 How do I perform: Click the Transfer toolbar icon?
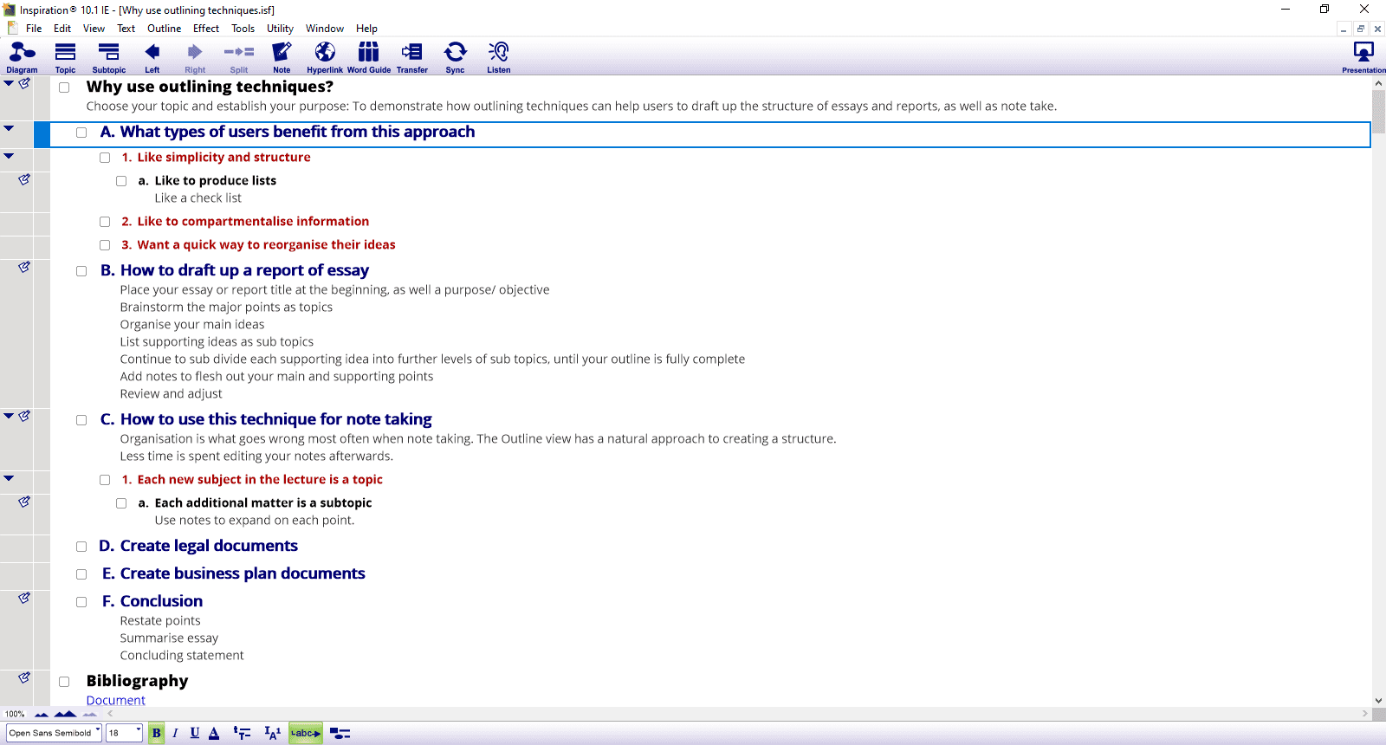point(412,57)
